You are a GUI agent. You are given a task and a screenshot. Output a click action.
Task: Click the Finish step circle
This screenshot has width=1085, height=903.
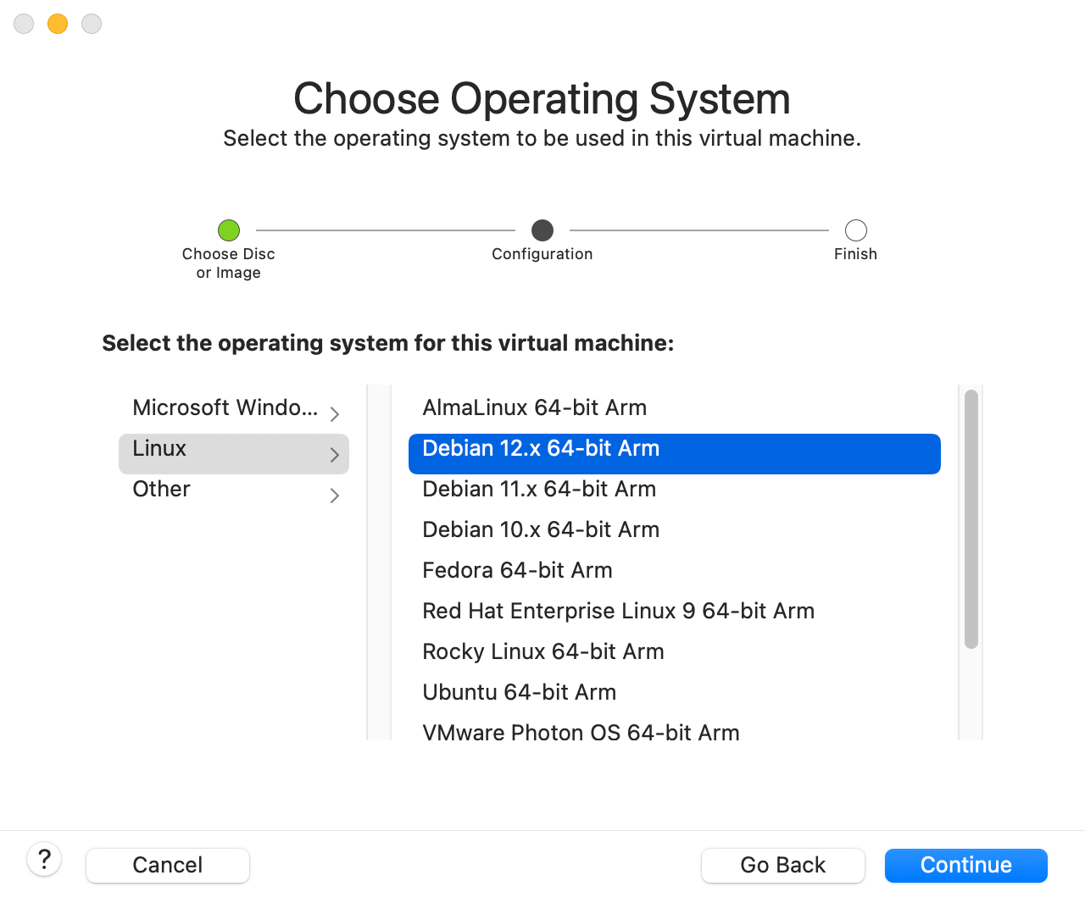pos(855,230)
